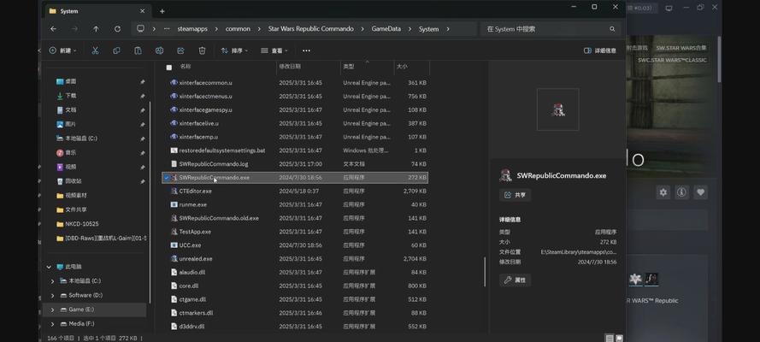The height and width of the screenshot is (342, 760).
Task: Click the Steam window vertical scrollbar
Action: click(x=719, y=59)
